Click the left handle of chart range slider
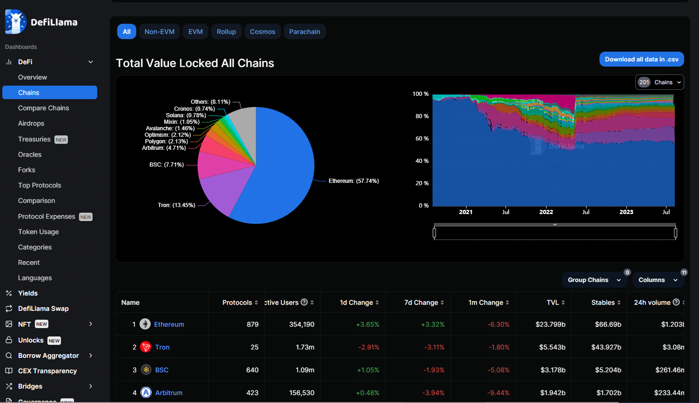The height and width of the screenshot is (403, 699). tap(434, 233)
